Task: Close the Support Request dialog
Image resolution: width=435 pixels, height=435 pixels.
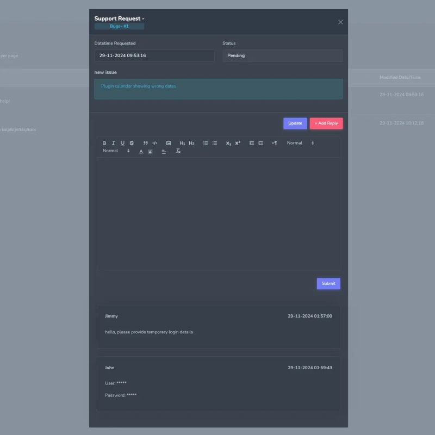Action: [x=340, y=22]
